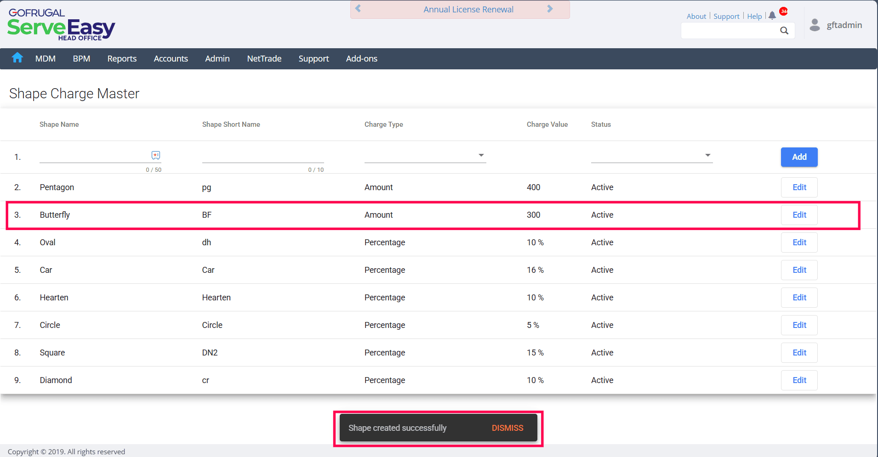Open the Annual License Renewal link

(468, 10)
